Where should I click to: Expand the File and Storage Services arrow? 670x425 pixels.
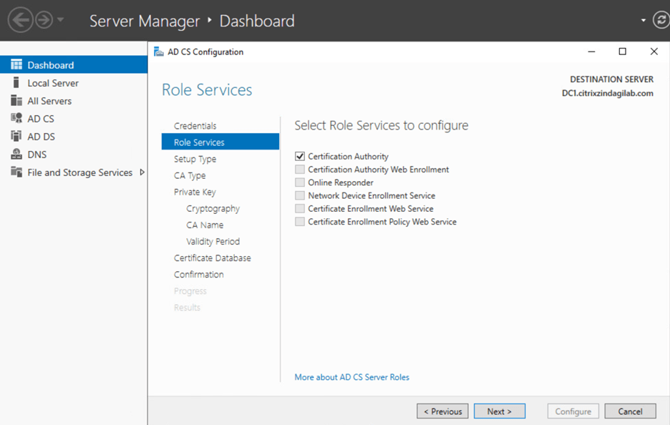[142, 172]
